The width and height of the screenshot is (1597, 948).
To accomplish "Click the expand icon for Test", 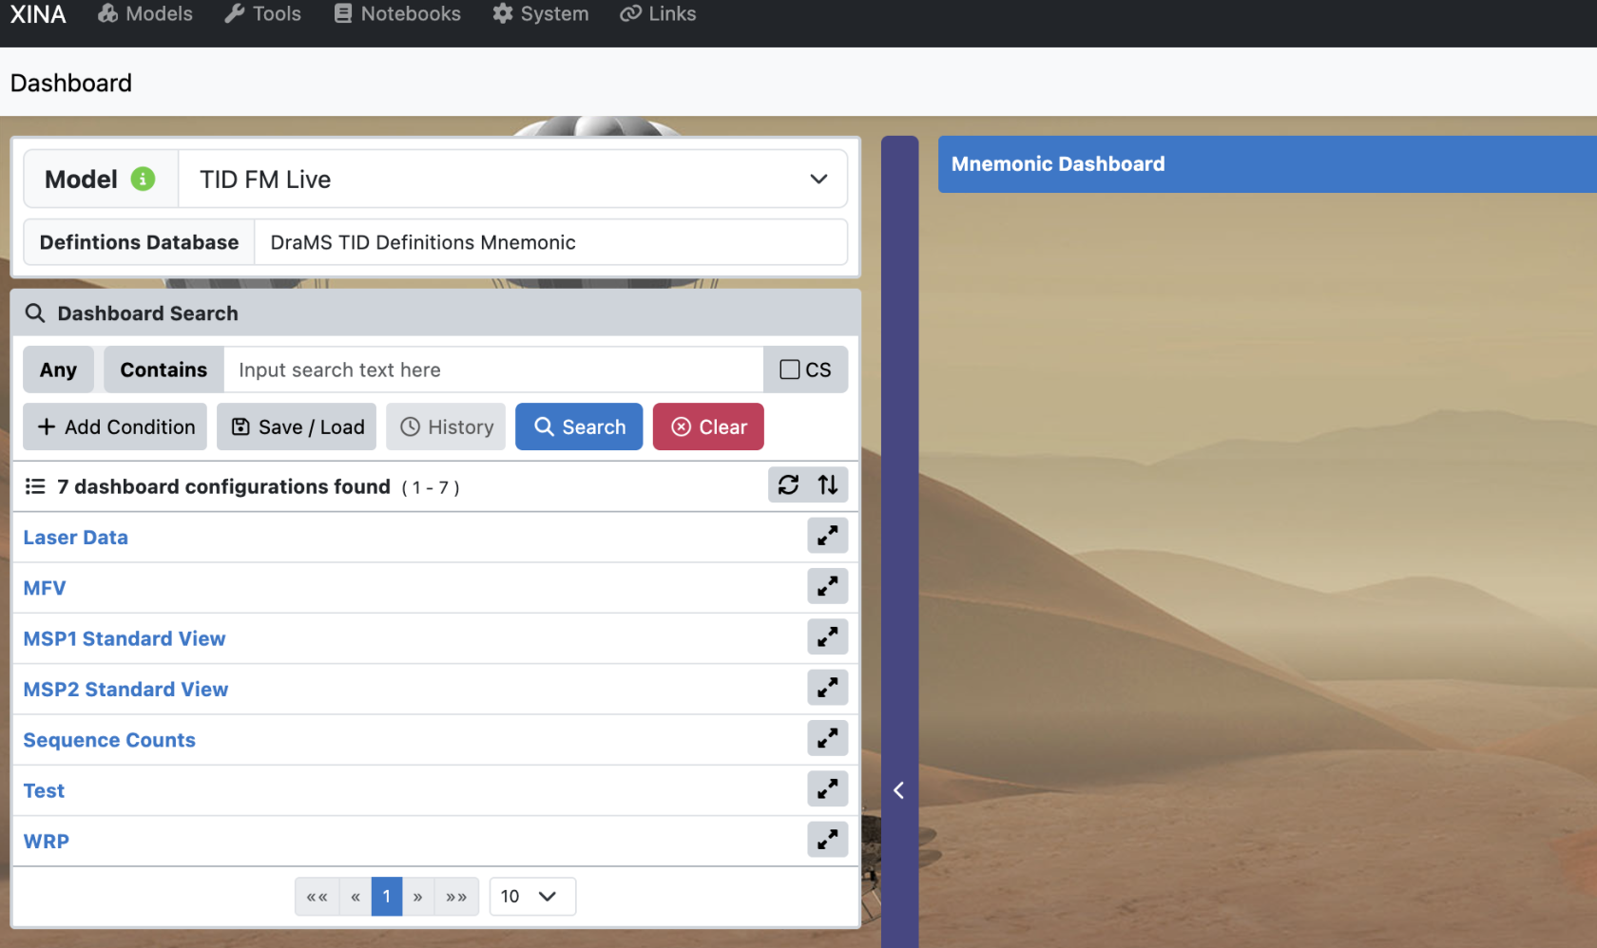I will 827,788.
